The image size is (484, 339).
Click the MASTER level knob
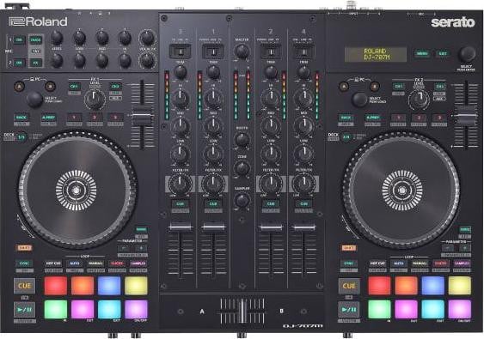click(x=242, y=51)
